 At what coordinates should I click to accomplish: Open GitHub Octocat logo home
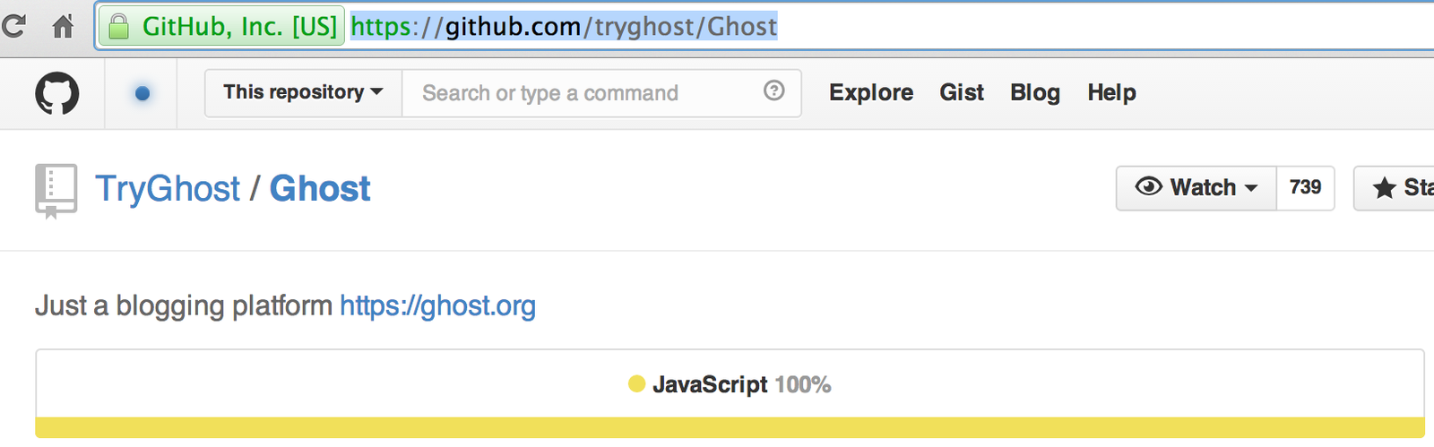point(57,93)
